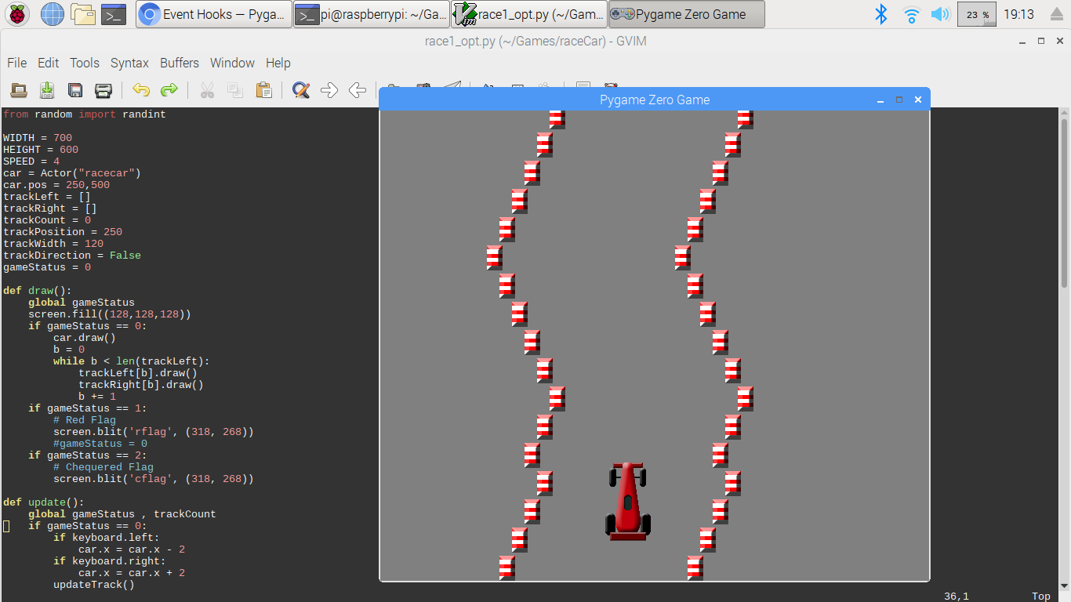Check the CPU usage monitor in the tray

pyautogui.click(x=976, y=13)
